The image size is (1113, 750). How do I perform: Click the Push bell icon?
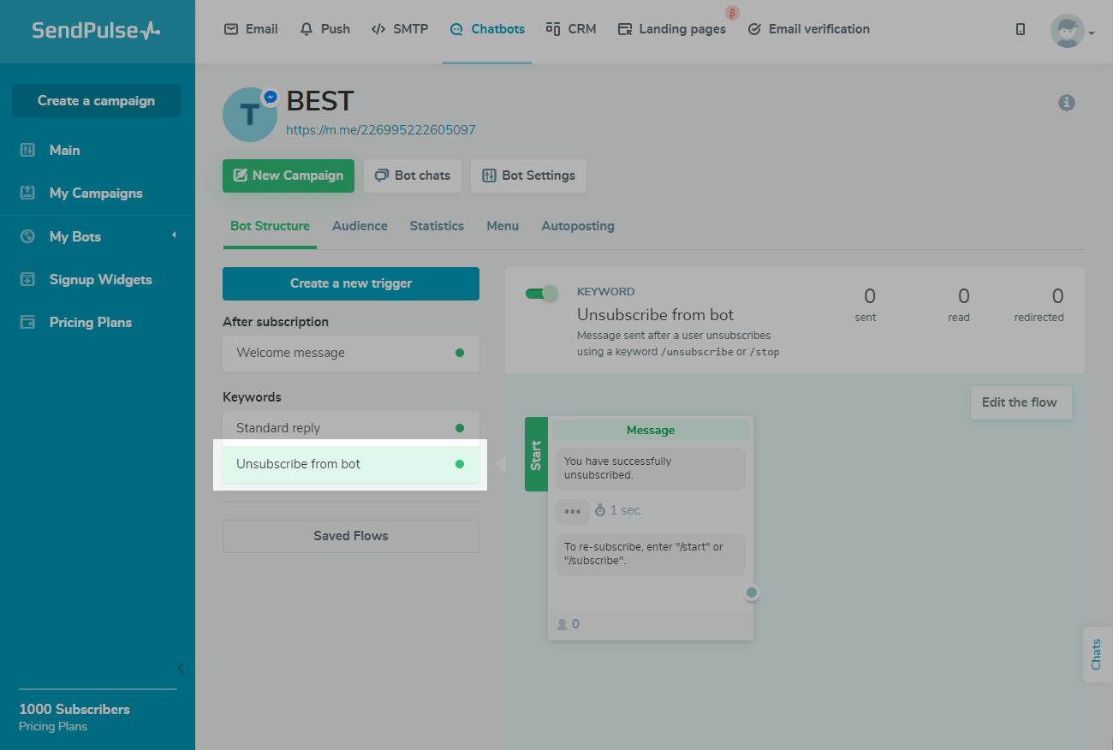(307, 29)
